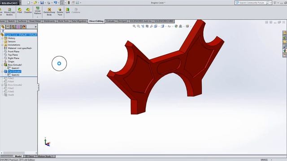Click the New document icon
This screenshot has width=287, height=161.
point(29,3)
